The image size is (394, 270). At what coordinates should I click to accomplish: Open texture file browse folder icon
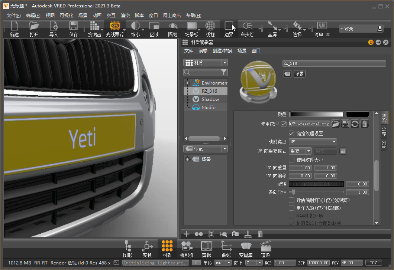[x=335, y=124]
